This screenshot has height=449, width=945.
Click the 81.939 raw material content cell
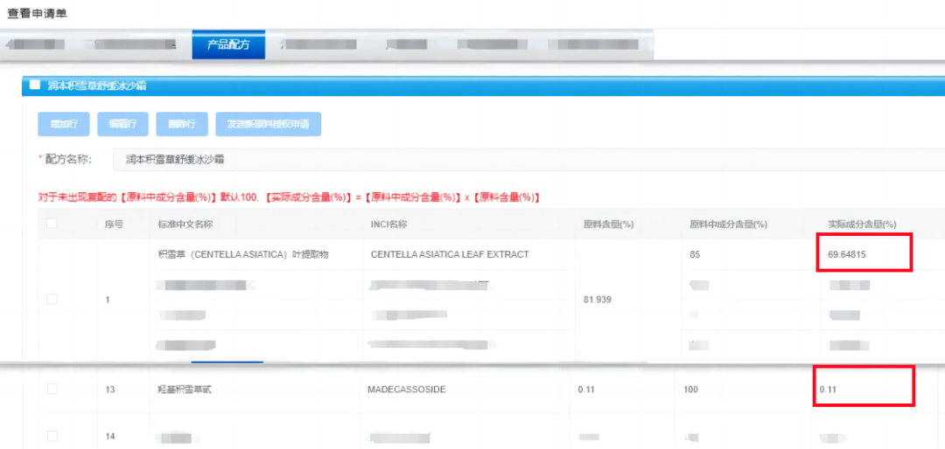tap(598, 299)
